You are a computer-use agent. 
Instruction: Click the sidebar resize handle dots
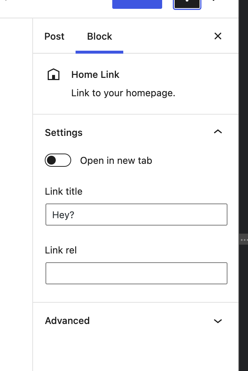click(244, 239)
